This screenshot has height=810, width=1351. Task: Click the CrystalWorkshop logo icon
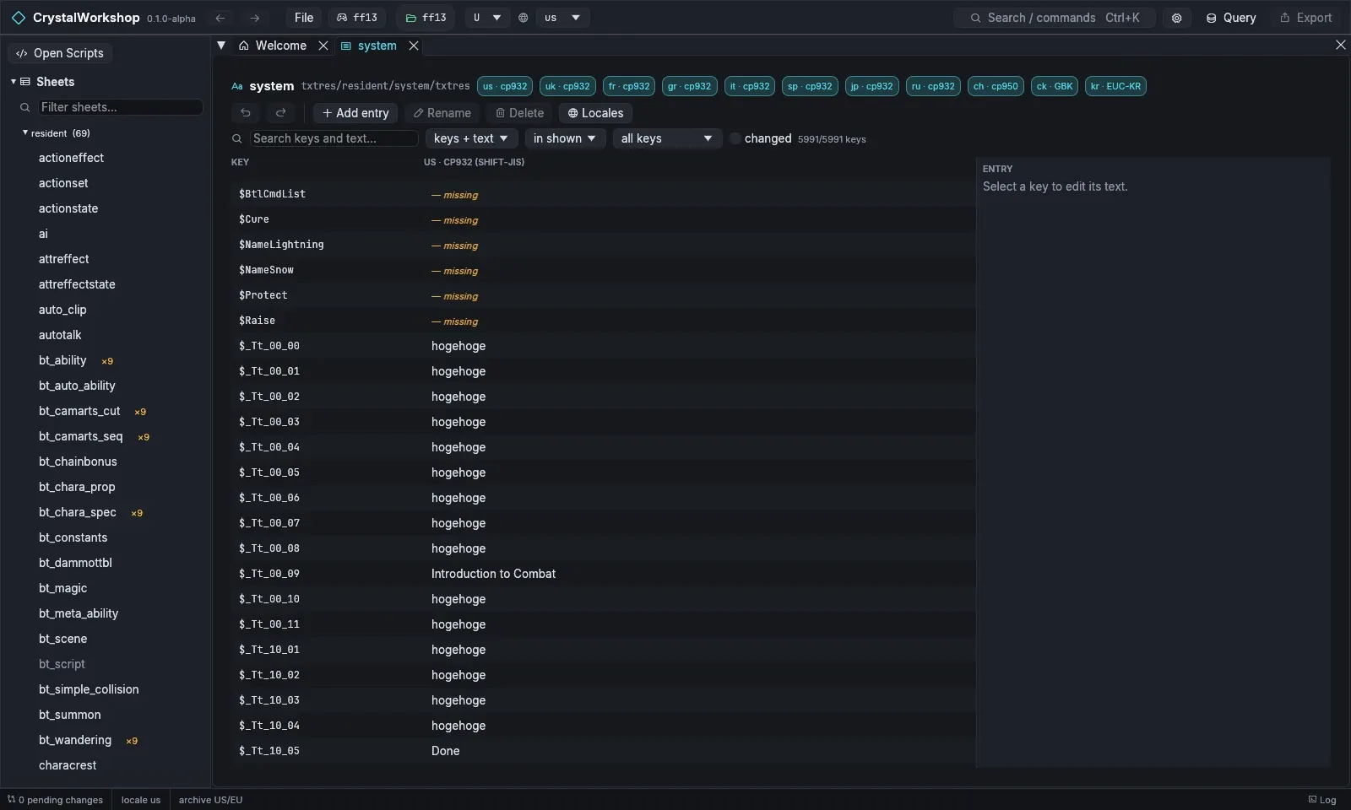19,18
